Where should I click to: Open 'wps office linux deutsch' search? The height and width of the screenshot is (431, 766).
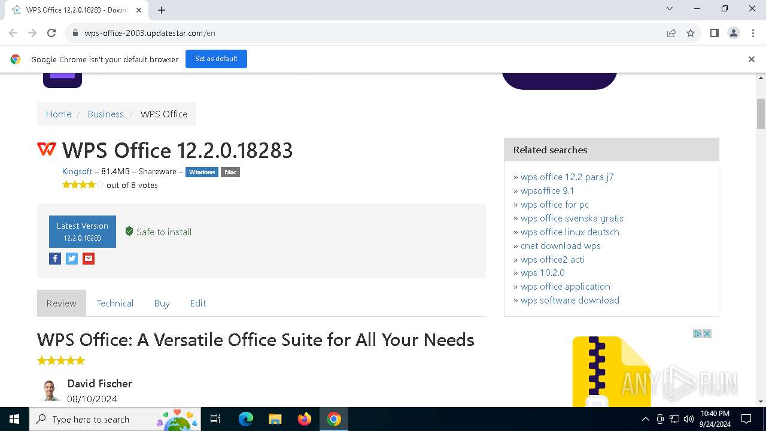click(570, 232)
